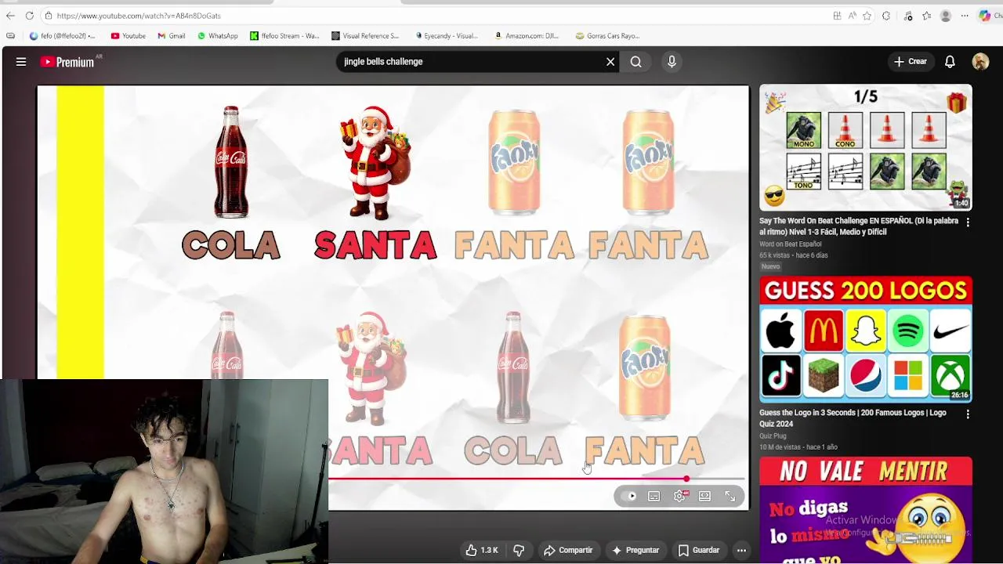Open browser settings and more menu
The width and height of the screenshot is (1003, 564).
(965, 16)
